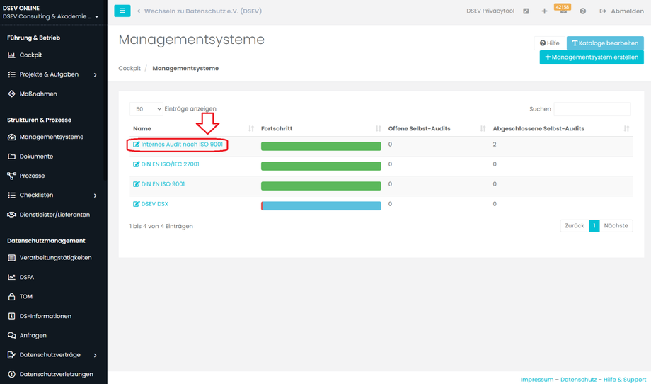
Task: Click edit icon beside DIN EN ISO/IEC 27001
Action: click(x=136, y=164)
